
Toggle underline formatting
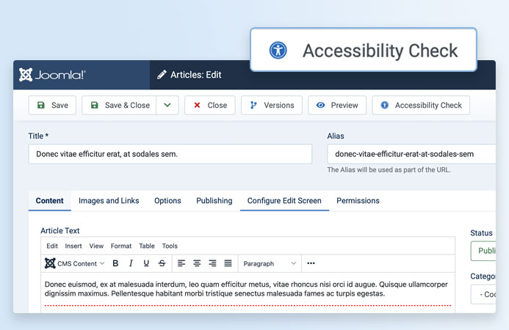click(146, 263)
